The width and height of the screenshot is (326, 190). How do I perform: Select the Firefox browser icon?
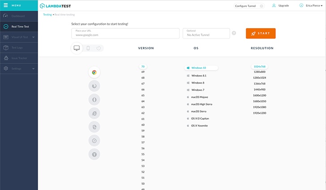pos(94,86)
